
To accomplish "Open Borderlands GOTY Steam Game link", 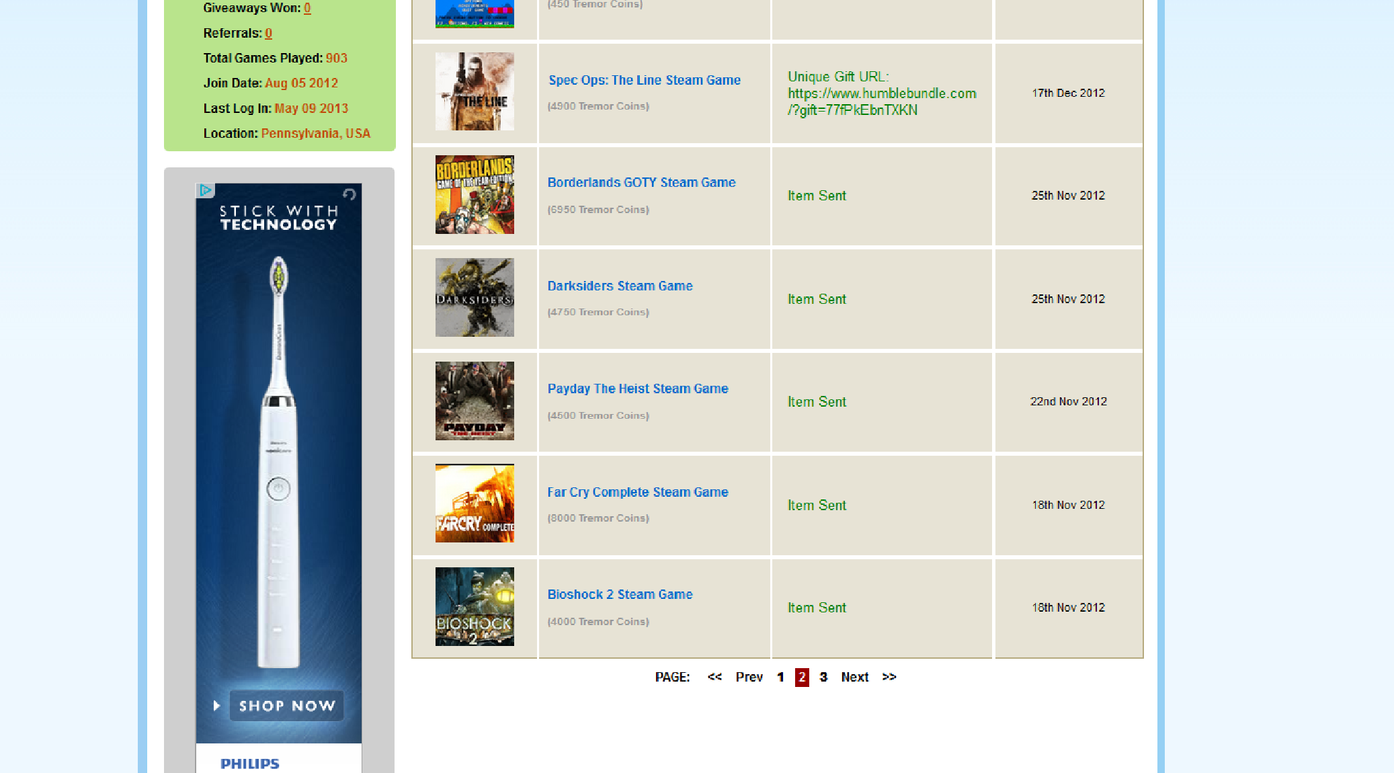I will 641,183.
